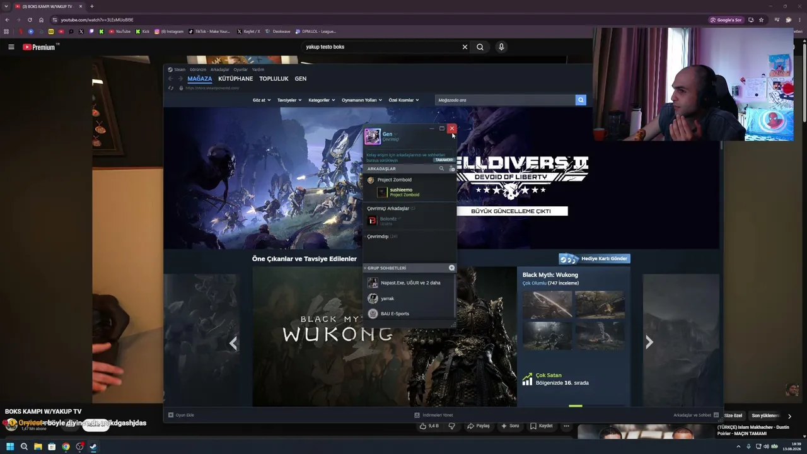Click the YouTube search magnifier button
807x454 pixels.
click(x=480, y=47)
